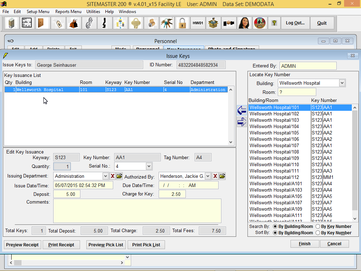
Task: Select the Wellsworth Hospital/105 row
Action: [x=300, y=133]
